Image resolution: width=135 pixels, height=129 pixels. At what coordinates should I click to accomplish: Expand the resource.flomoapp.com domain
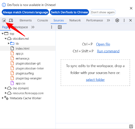(6, 93)
